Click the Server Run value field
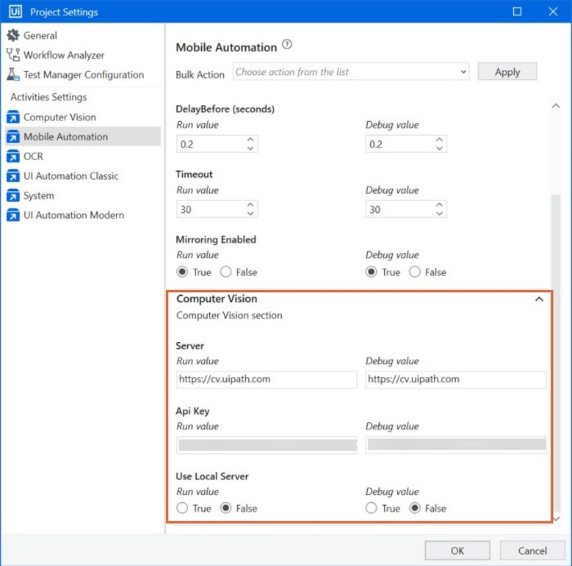This screenshot has width=572, height=566. click(267, 380)
